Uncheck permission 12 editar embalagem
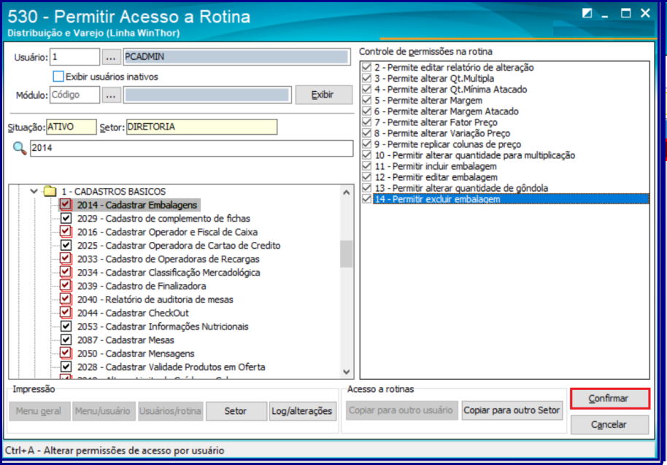The image size is (667, 465). pyautogui.click(x=366, y=177)
